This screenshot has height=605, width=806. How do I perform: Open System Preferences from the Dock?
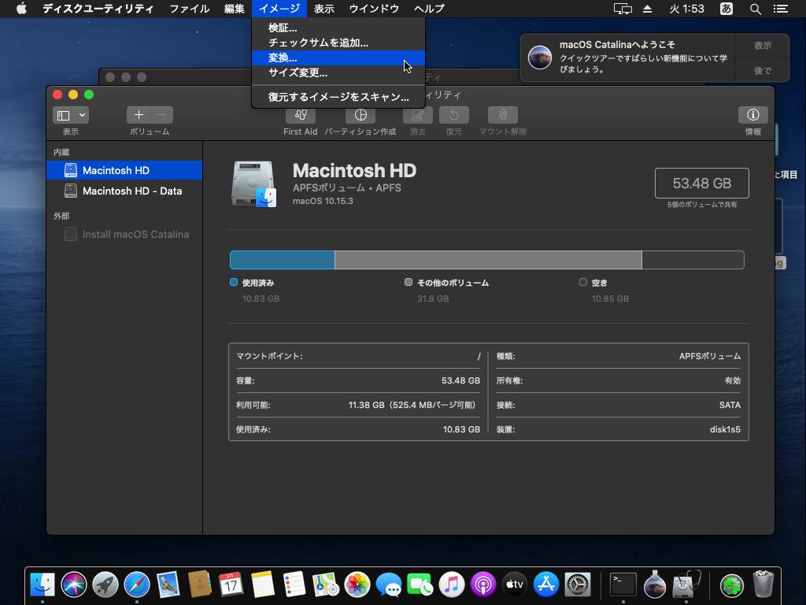[x=577, y=585]
